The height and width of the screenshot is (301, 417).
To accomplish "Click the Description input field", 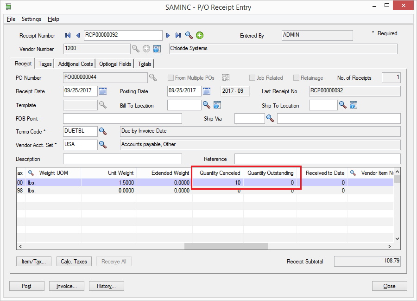I will click(122, 159).
